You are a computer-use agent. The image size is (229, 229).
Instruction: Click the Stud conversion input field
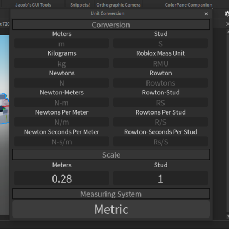coord(161,44)
